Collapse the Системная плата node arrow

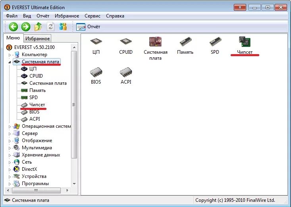click(10, 62)
